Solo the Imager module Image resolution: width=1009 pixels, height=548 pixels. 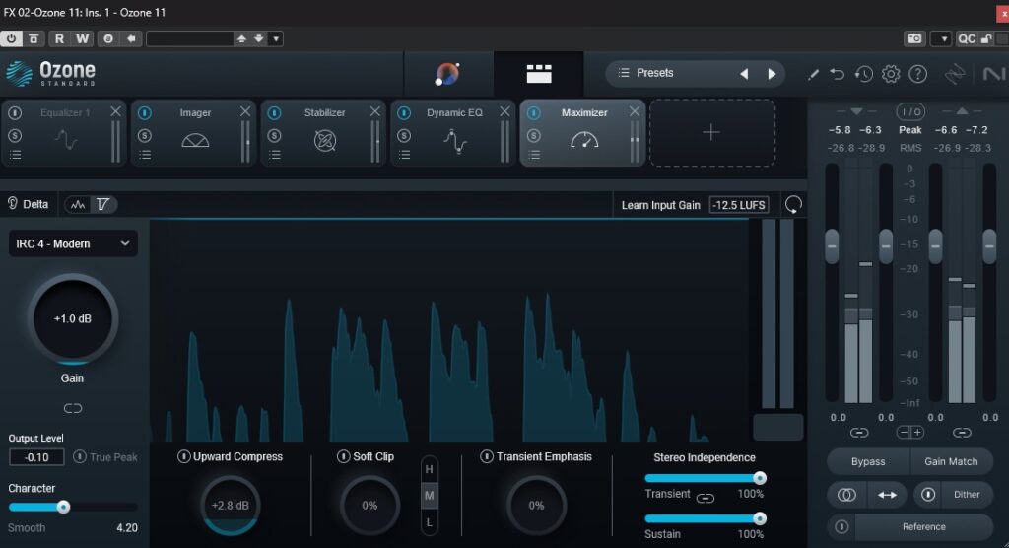tap(145, 135)
